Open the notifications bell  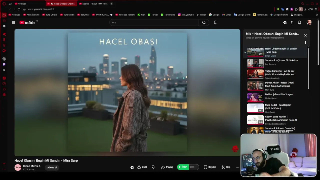pos(299,22)
